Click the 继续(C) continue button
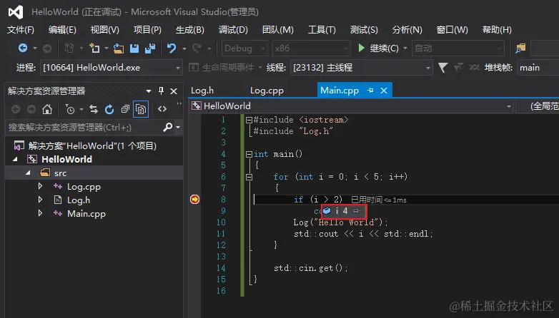 pyautogui.click(x=378, y=48)
